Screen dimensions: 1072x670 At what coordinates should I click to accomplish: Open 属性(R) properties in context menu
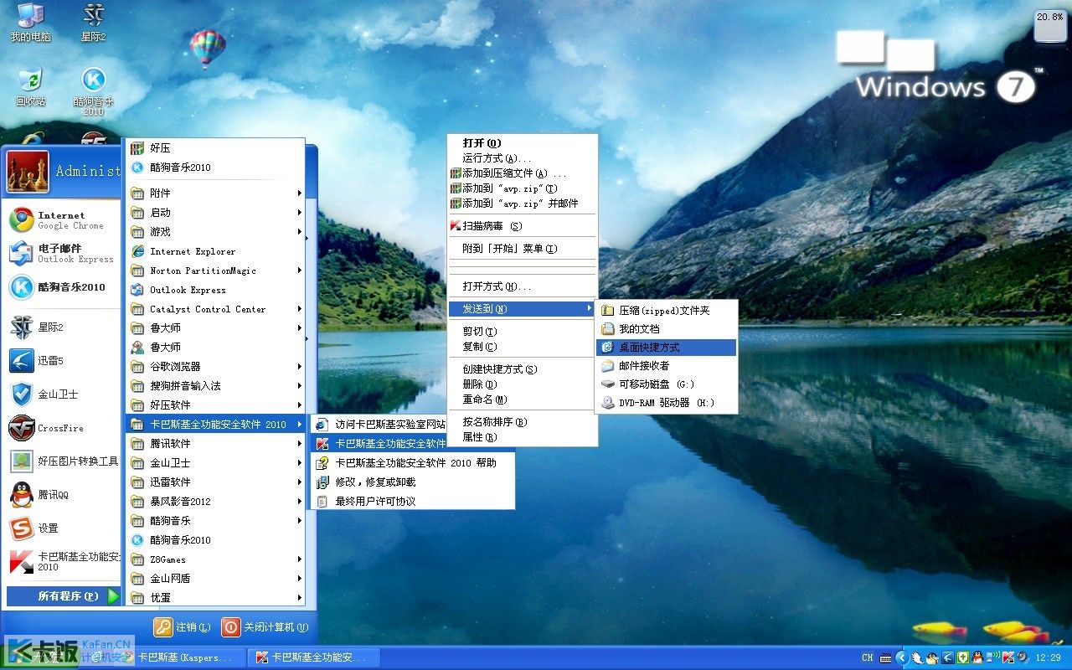(522, 437)
